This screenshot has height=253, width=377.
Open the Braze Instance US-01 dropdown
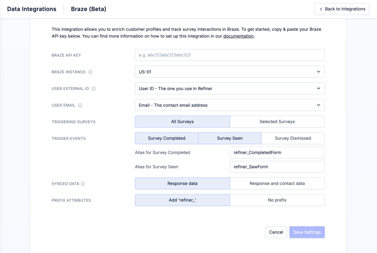(229, 72)
